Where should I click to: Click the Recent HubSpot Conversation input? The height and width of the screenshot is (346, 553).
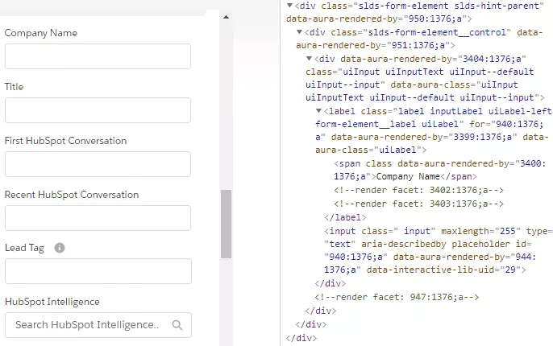point(98,218)
